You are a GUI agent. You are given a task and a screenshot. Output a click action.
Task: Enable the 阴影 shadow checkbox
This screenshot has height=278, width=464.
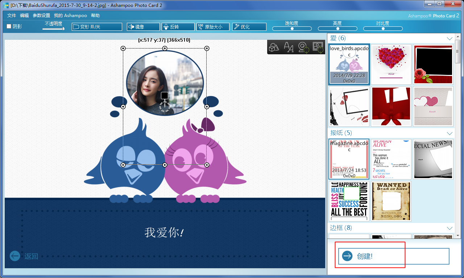[9, 26]
